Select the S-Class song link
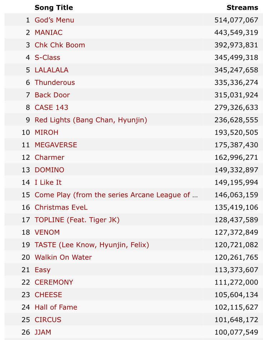The image size is (263, 340). [47, 58]
